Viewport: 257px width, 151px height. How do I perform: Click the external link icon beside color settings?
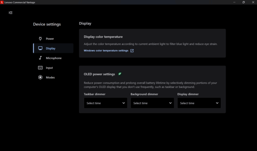point(132,51)
